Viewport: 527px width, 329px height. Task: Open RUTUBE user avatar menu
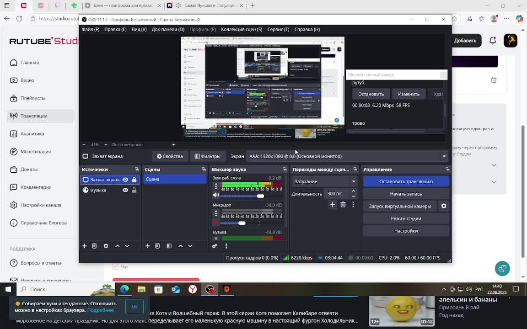pyautogui.click(x=510, y=41)
